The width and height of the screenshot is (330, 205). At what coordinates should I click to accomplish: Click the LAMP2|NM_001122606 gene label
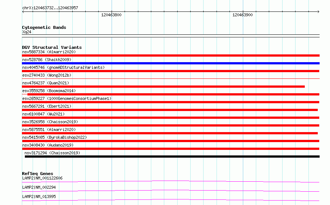tap(42, 178)
